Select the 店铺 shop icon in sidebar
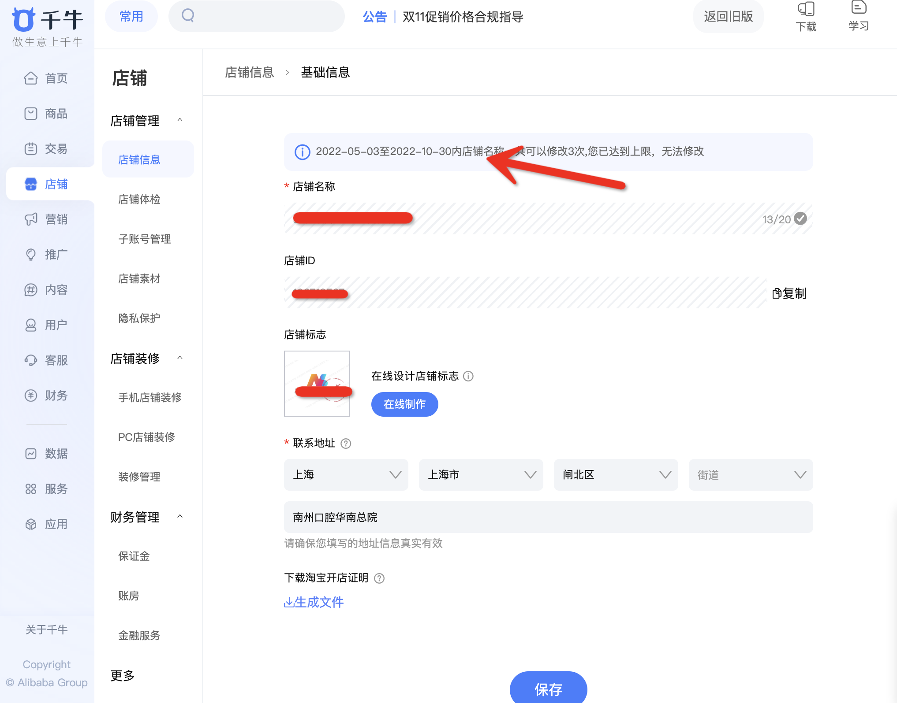Viewport: 897px width, 703px height. pyautogui.click(x=31, y=184)
